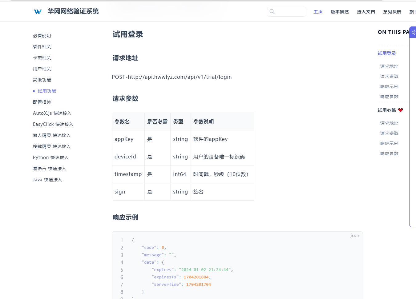Click the 请求地址 section heading in article

coord(125,58)
